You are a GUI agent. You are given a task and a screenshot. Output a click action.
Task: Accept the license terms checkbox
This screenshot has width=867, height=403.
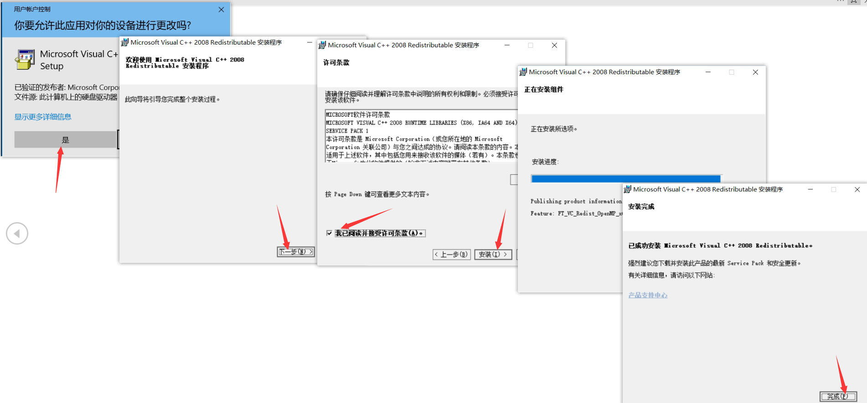[x=329, y=233]
